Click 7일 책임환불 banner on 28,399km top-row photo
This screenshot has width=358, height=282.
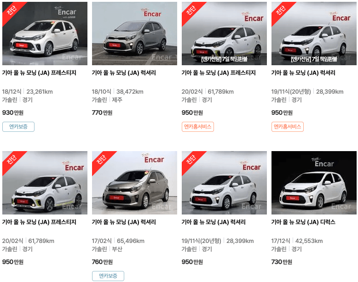tap(314, 59)
